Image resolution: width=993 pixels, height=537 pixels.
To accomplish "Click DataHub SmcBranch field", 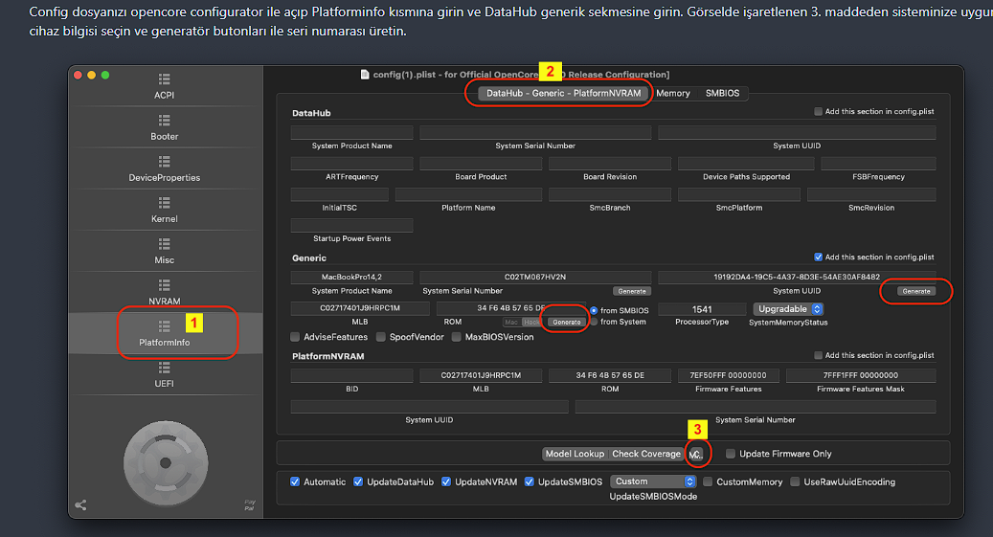I will (x=610, y=194).
